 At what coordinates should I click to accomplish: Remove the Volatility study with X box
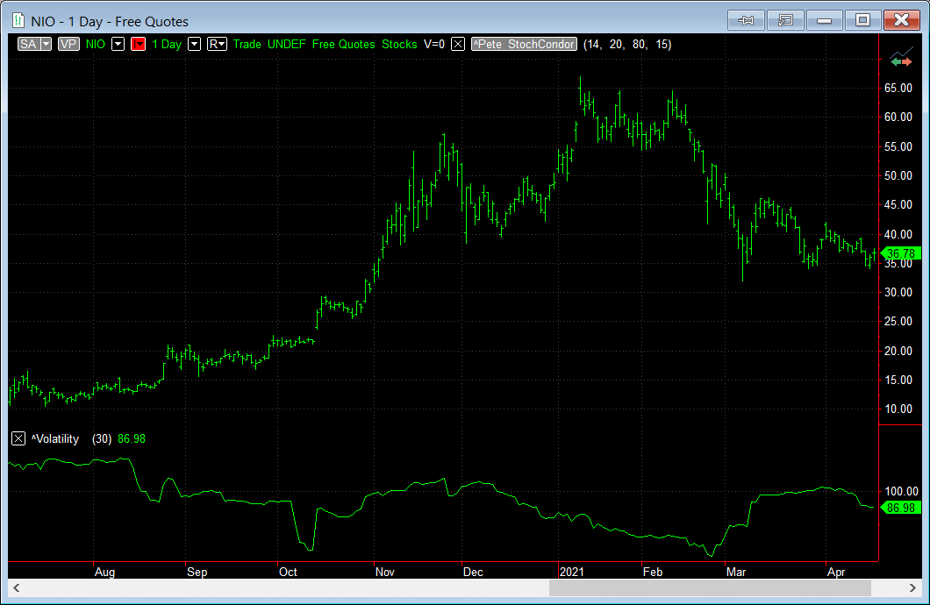[18, 438]
